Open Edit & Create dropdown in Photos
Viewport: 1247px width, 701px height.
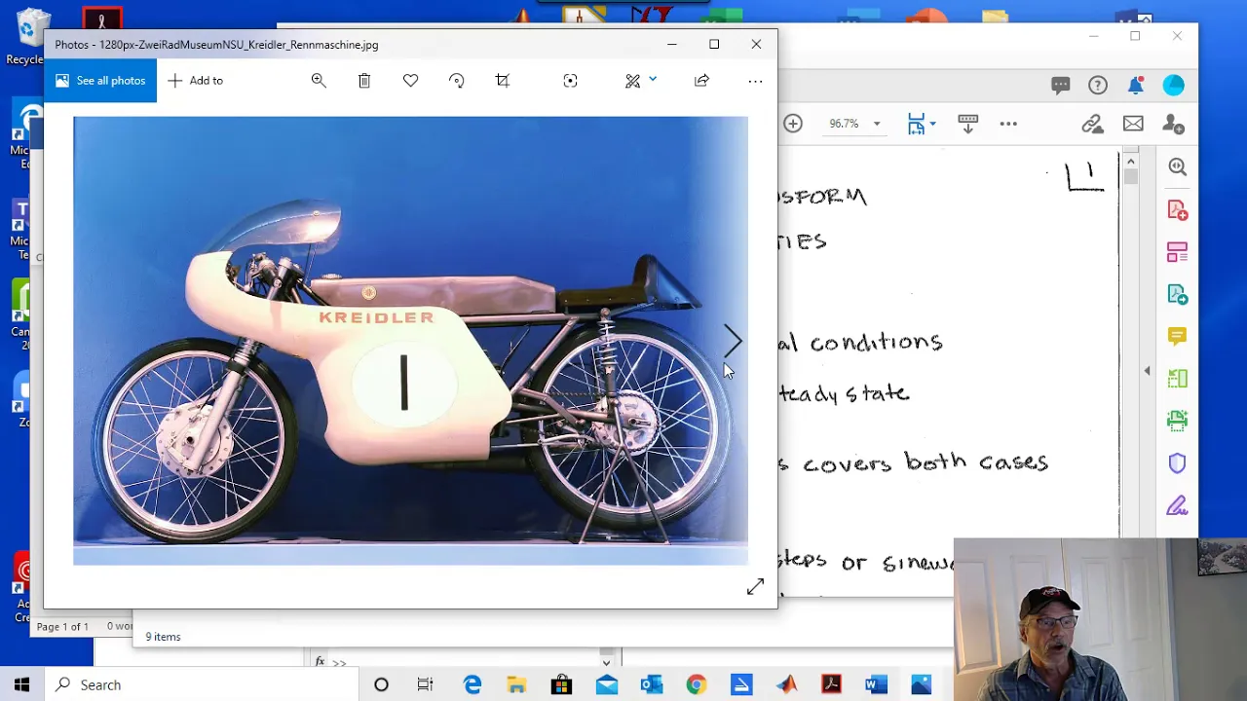pyautogui.click(x=640, y=81)
